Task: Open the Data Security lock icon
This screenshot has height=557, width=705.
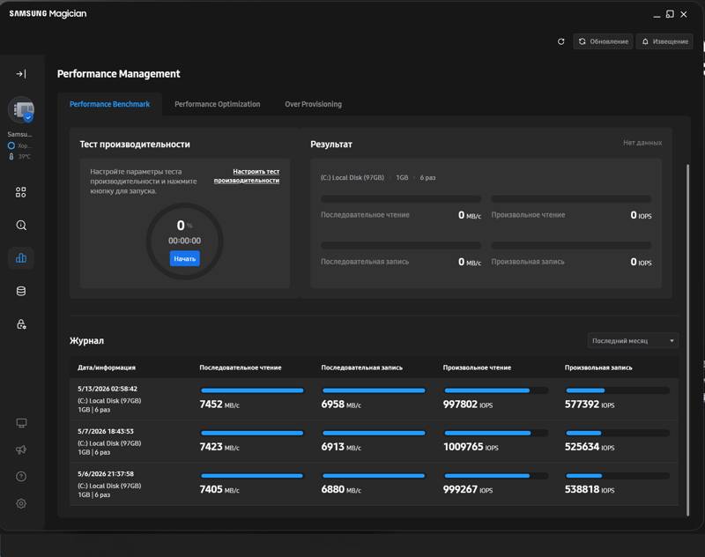Action: 21,324
